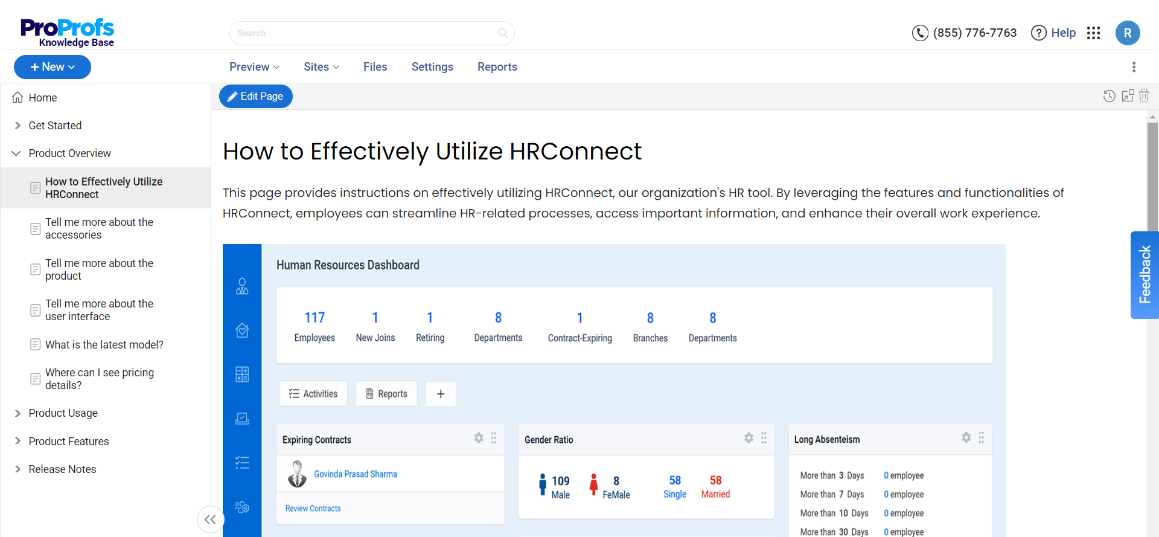
Task: Open Tell me more about the product
Action: coord(100,269)
